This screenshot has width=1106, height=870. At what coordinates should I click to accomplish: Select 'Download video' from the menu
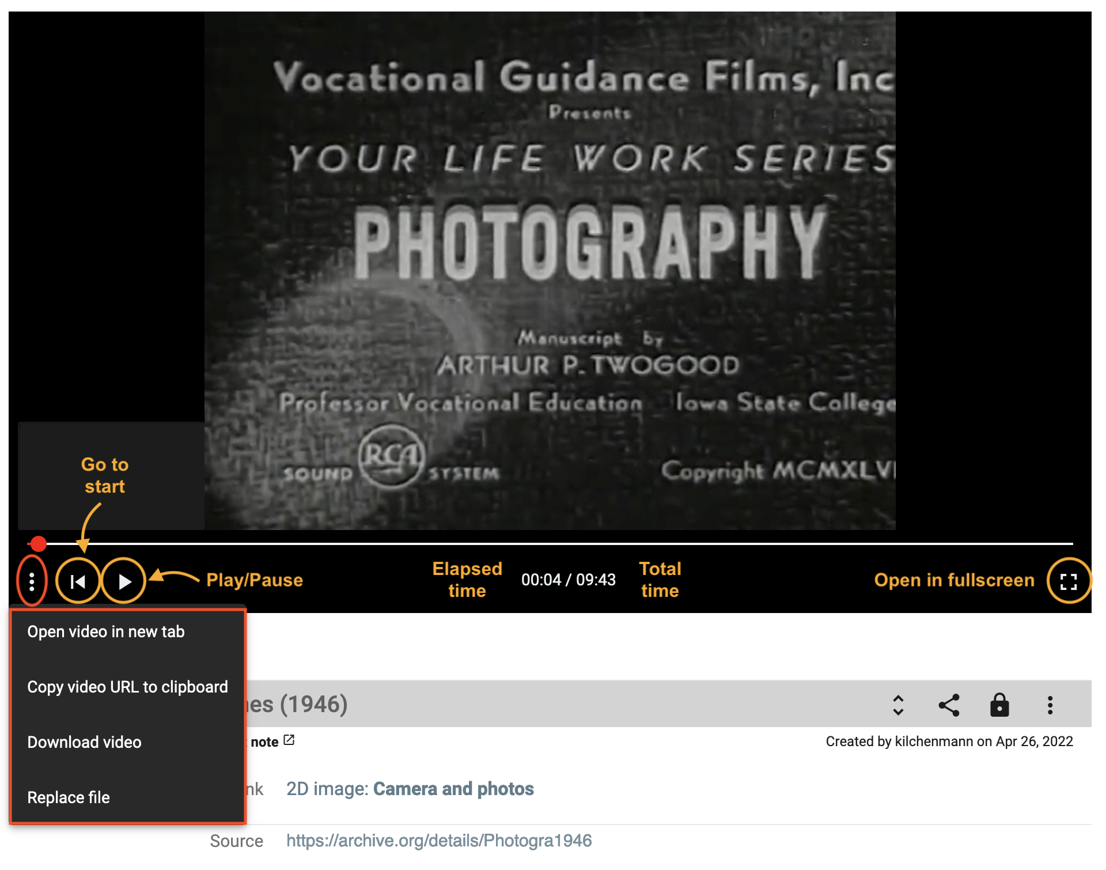(84, 742)
